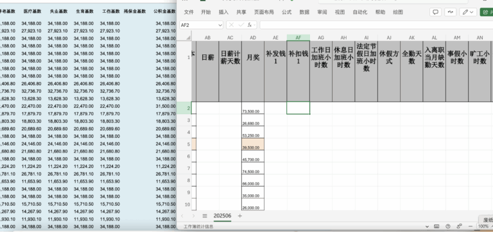Viewport: 493px width, 232px height.
Task: Click the pencil editing mode icon
Action: point(465,12)
